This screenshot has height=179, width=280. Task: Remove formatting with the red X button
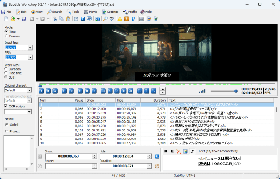(179, 151)
